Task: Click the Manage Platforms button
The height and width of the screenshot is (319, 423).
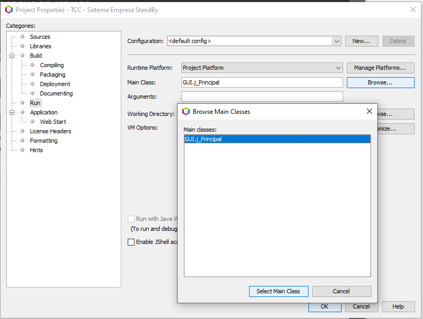Action: click(x=380, y=68)
